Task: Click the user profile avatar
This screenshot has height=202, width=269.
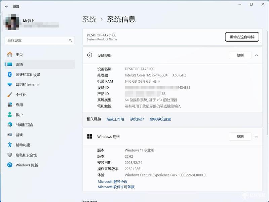Action: [12, 22]
